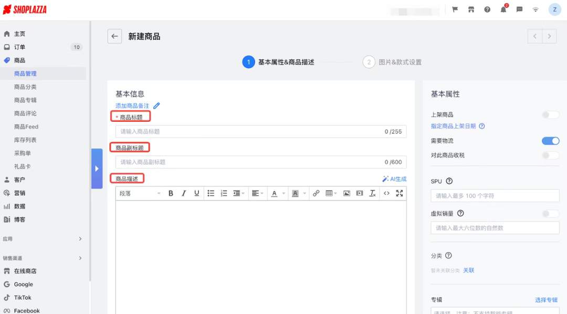
Task: Click the AI生成 button for product description
Action: [x=394, y=179]
